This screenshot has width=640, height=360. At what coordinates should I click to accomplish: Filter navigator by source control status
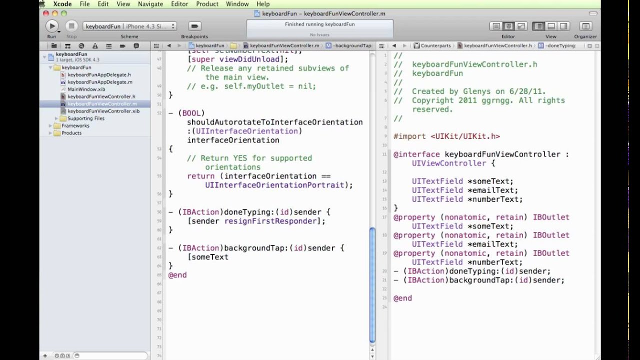click(x=63, y=355)
